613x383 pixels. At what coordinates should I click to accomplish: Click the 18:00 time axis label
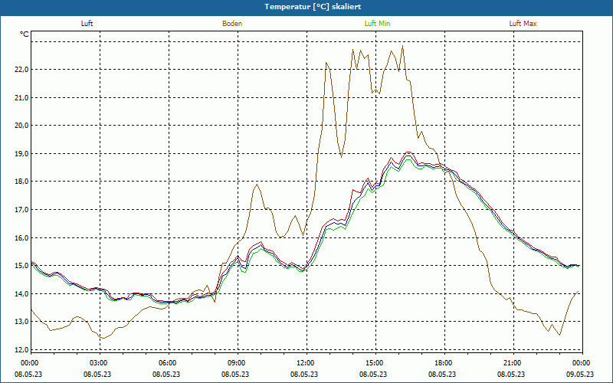(442, 363)
